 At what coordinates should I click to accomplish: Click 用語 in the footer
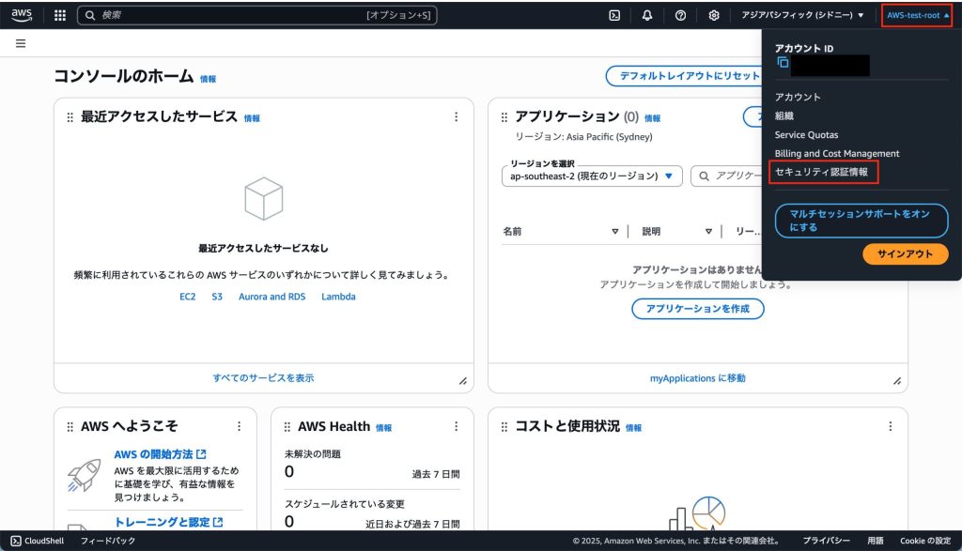(876, 541)
